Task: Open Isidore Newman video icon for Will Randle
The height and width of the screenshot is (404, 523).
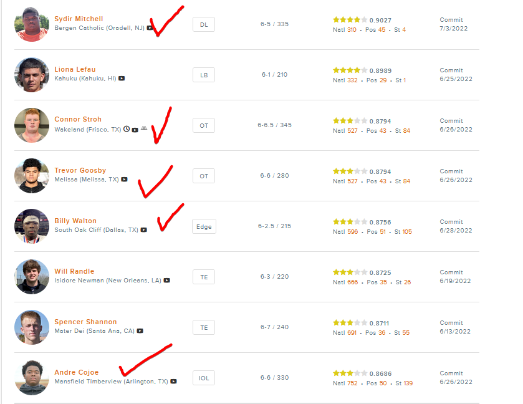Action: click(x=167, y=281)
